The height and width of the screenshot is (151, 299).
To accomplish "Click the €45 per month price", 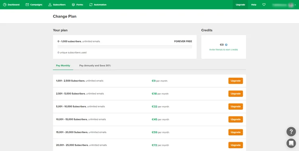I will pos(160,119).
